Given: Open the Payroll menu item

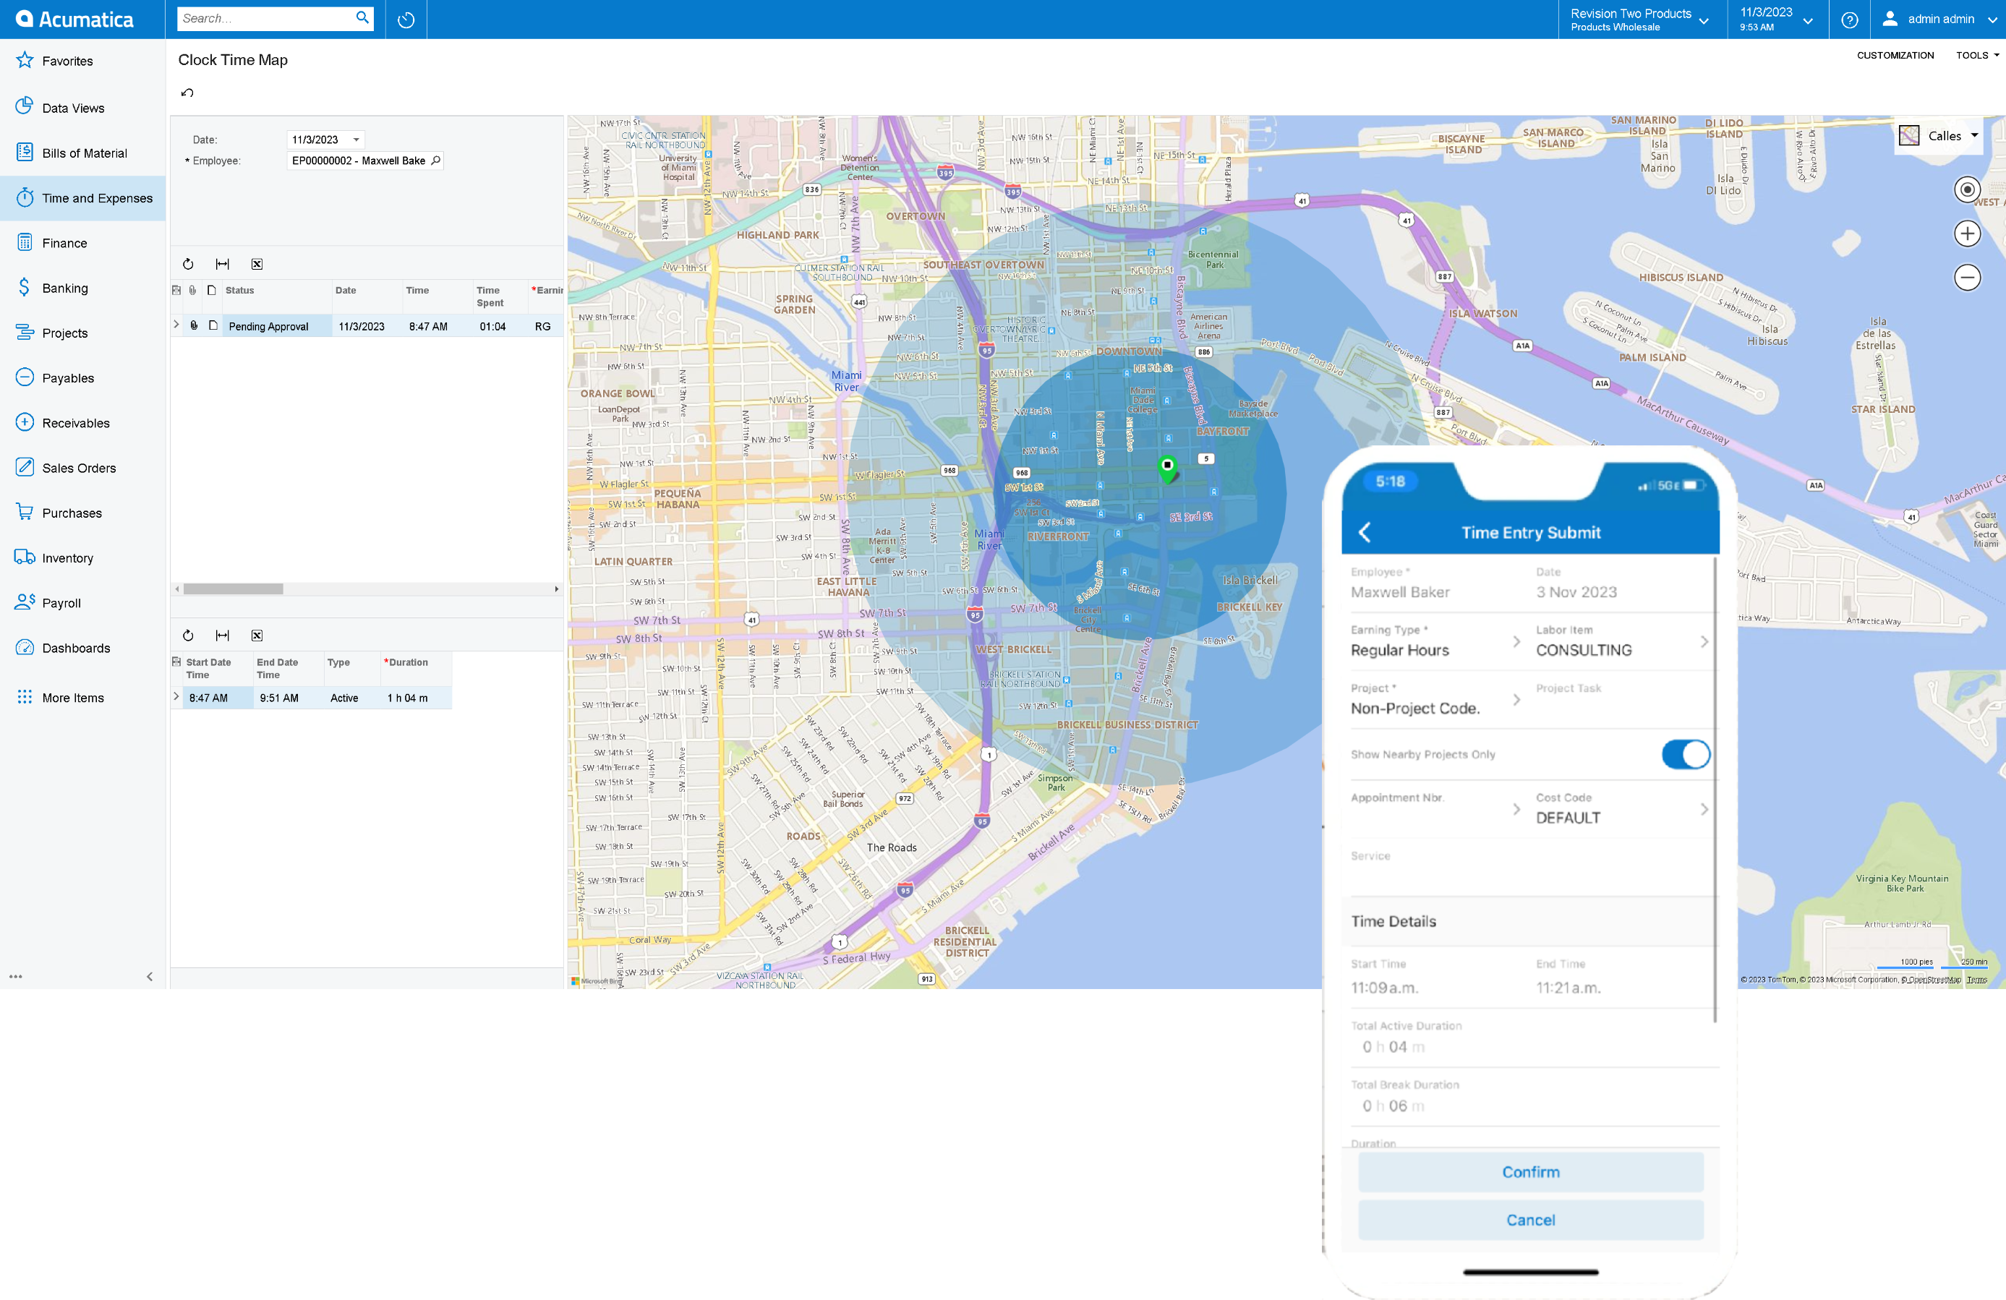Looking at the screenshot, I should (x=61, y=603).
